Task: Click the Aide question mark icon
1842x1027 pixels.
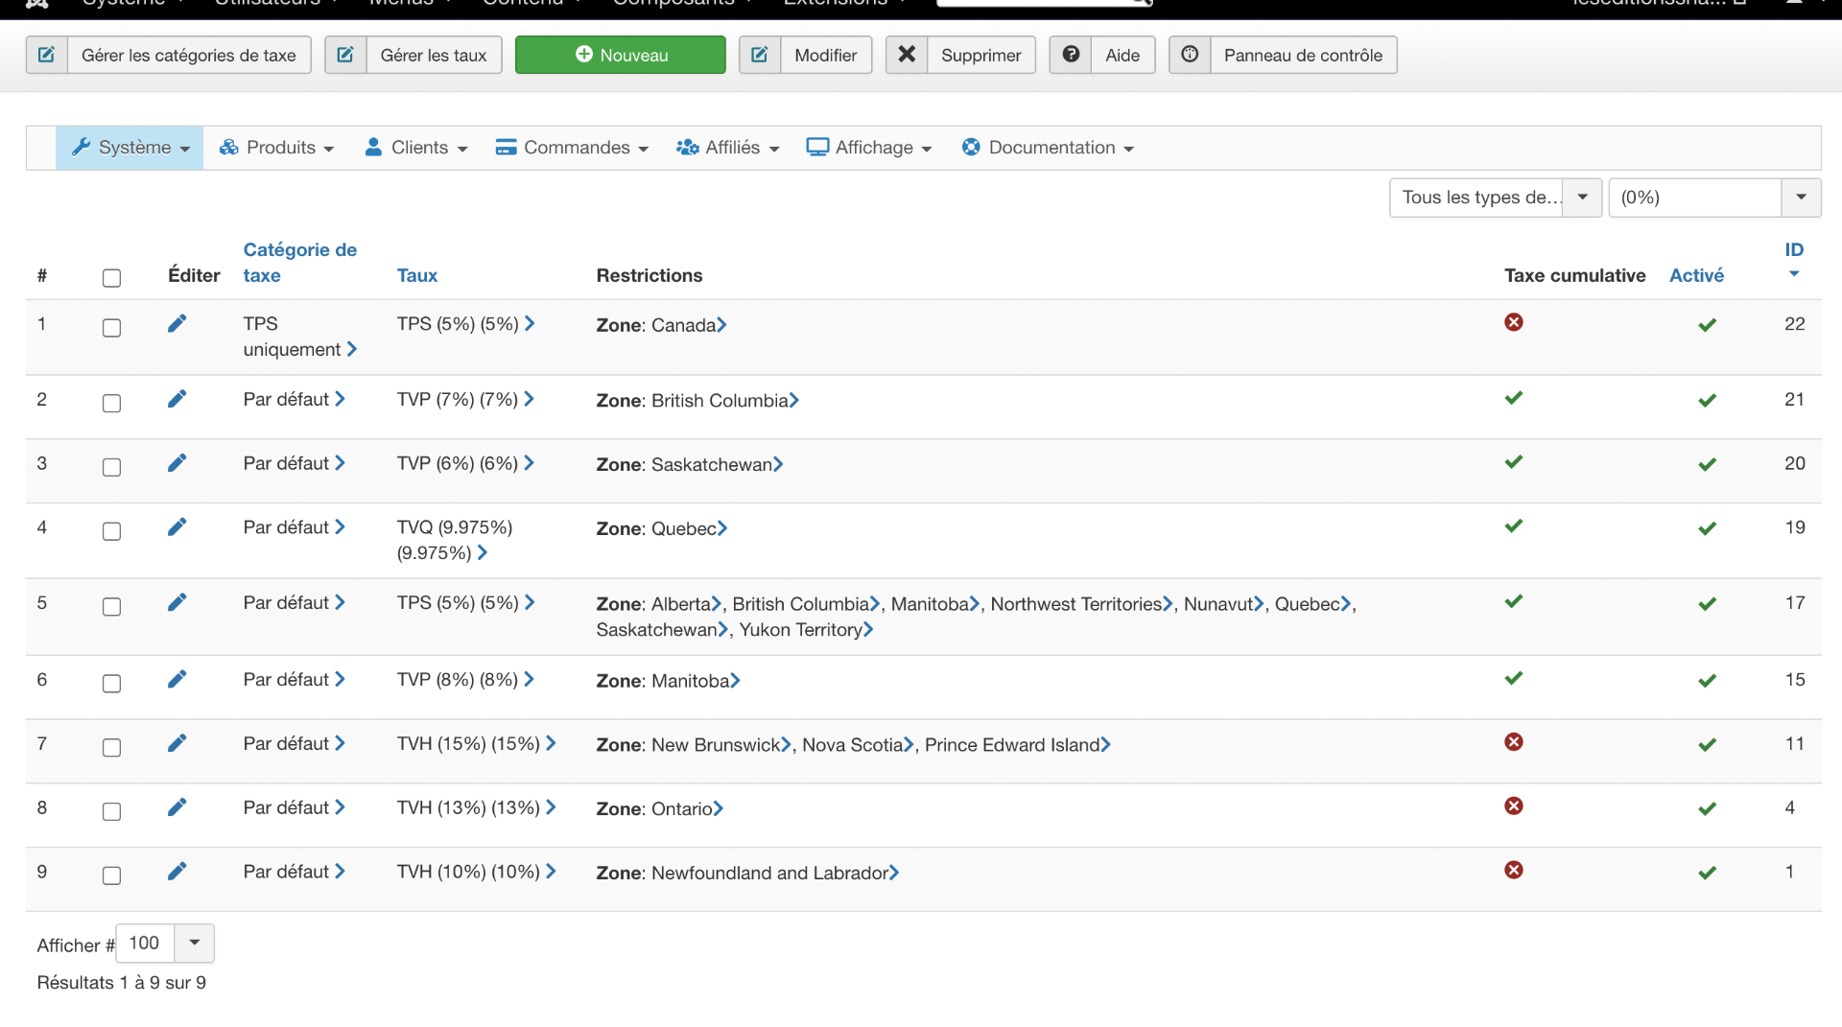Action: coord(1071,55)
